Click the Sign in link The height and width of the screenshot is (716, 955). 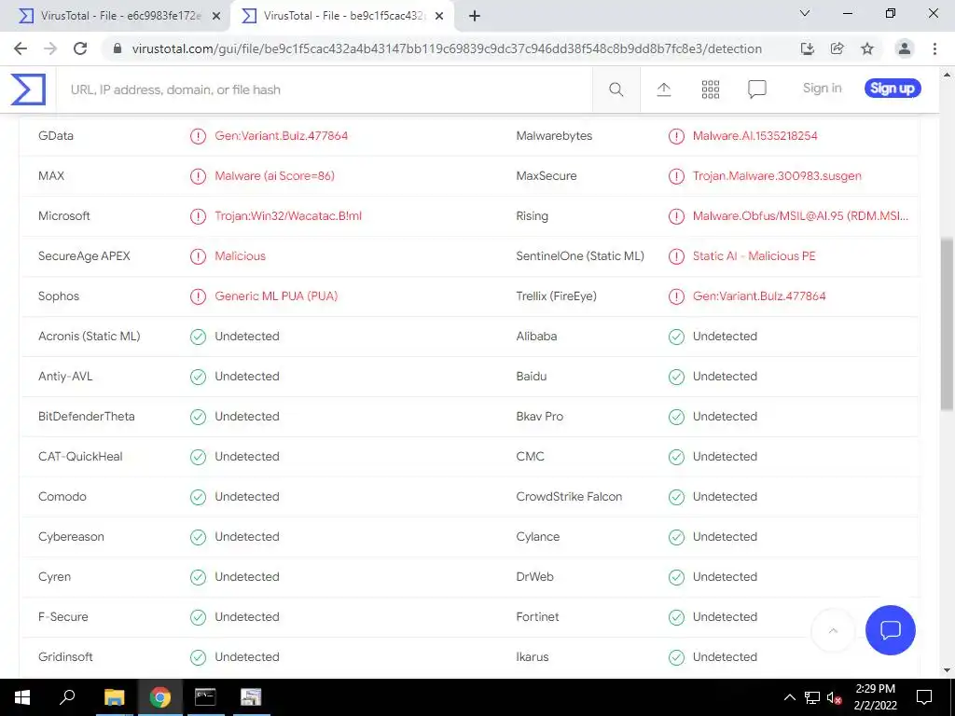tap(822, 89)
